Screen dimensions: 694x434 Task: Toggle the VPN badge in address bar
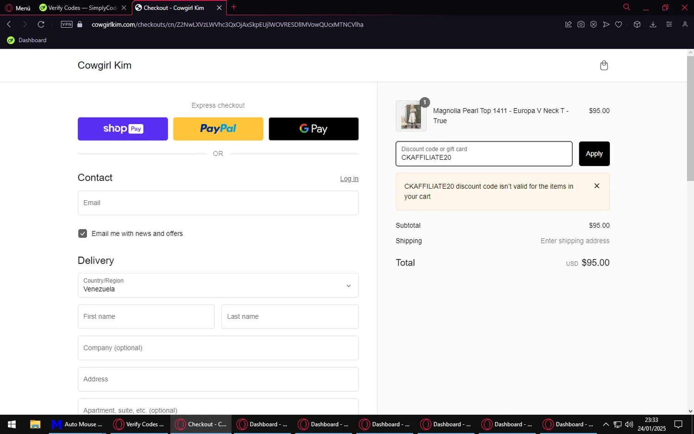pos(67,25)
